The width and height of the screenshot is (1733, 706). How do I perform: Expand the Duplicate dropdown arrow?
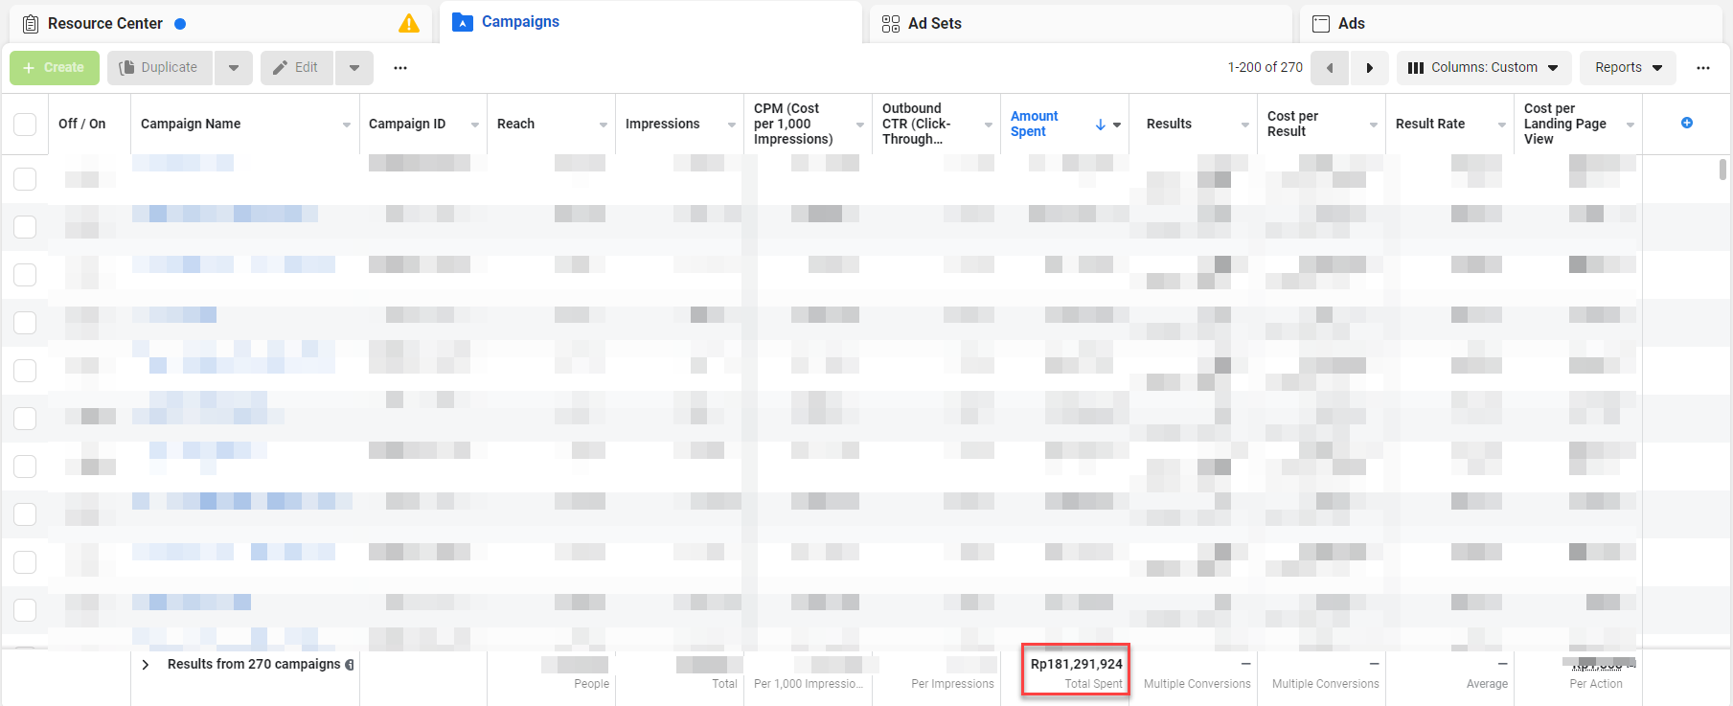[234, 68]
